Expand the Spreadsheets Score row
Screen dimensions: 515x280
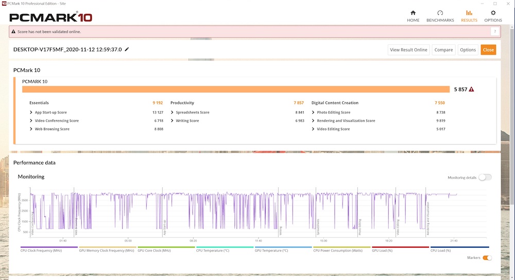coord(173,113)
